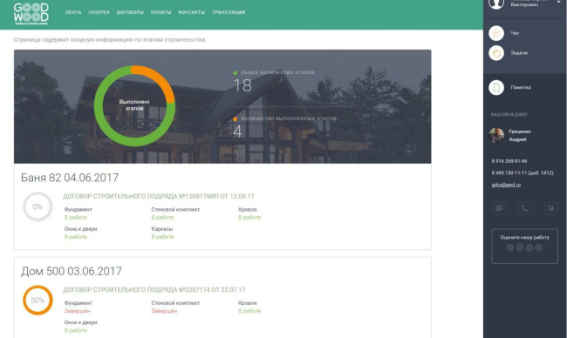Go to the Договоры section
The width and height of the screenshot is (567, 338).
click(x=130, y=12)
